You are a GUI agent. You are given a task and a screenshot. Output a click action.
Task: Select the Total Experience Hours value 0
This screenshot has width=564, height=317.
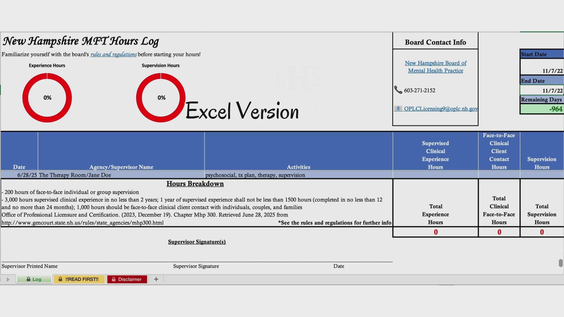click(x=436, y=232)
